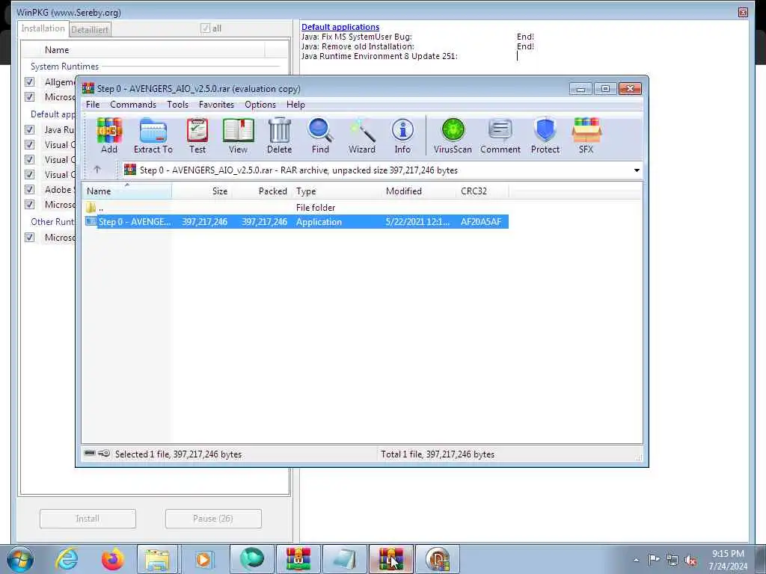Viewport: 766px width, 574px height.
Task: Open Firefox from the taskbar
Action: [x=112, y=559]
